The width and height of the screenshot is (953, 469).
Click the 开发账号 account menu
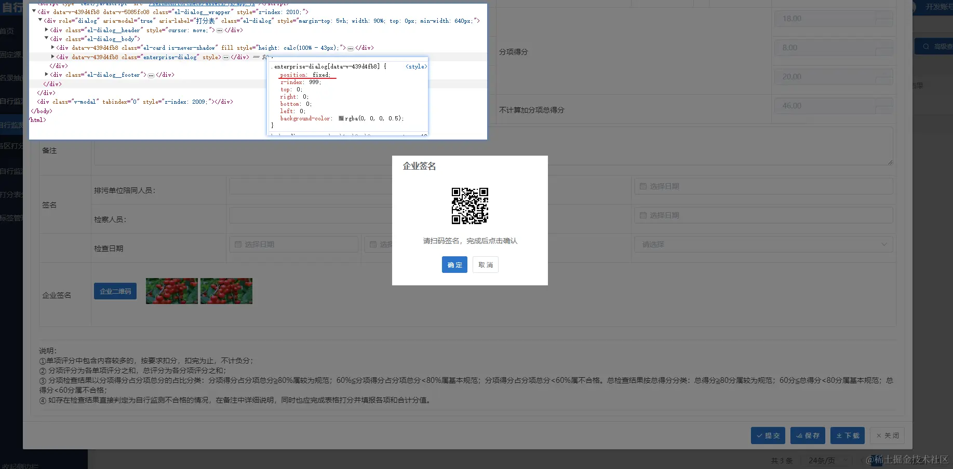coord(939,7)
